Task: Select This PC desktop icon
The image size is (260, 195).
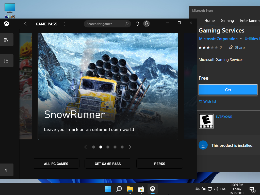Action: tap(10, 10)
